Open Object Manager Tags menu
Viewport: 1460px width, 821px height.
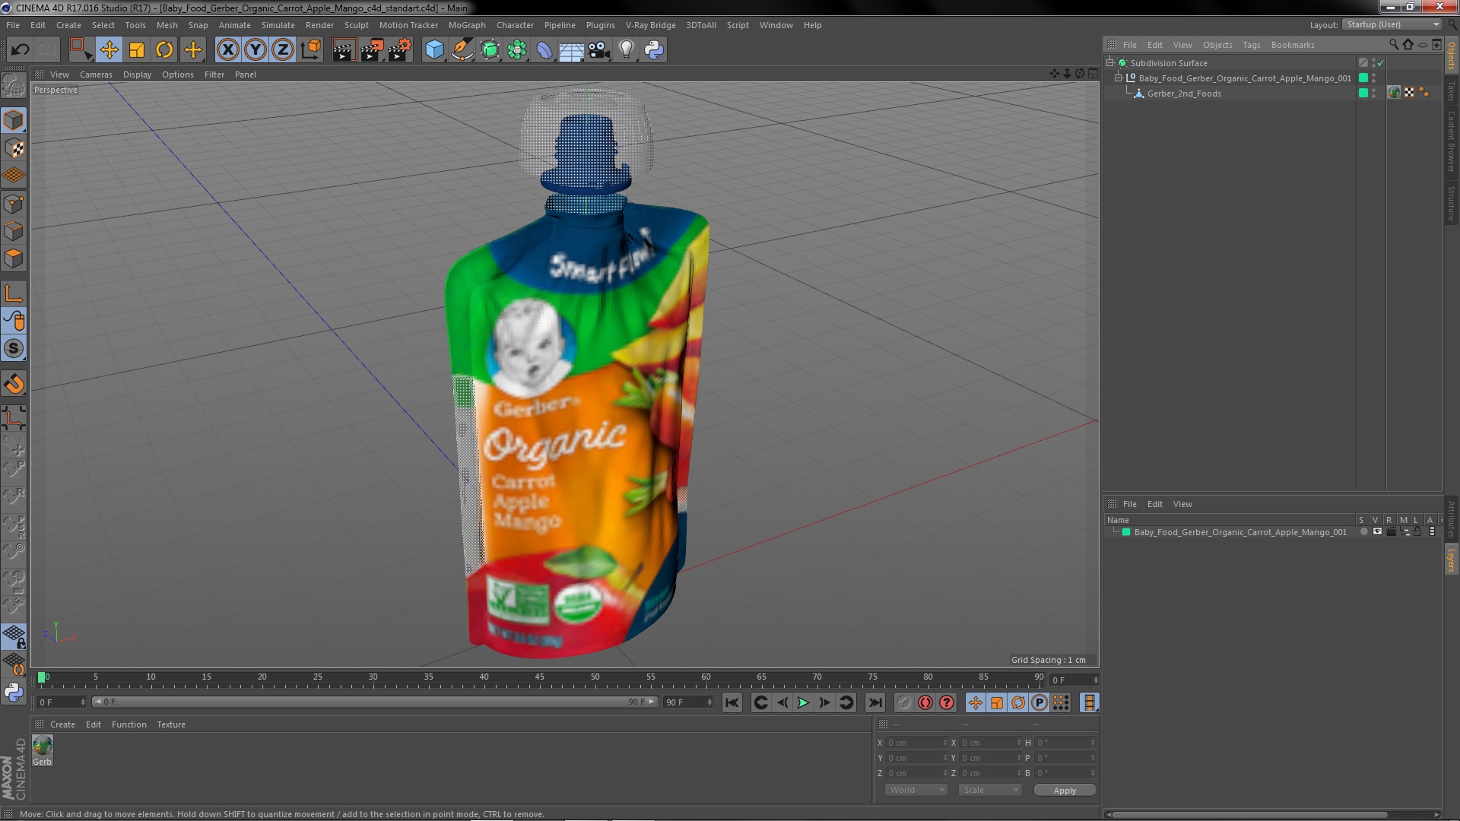(x=1252, y=45)
